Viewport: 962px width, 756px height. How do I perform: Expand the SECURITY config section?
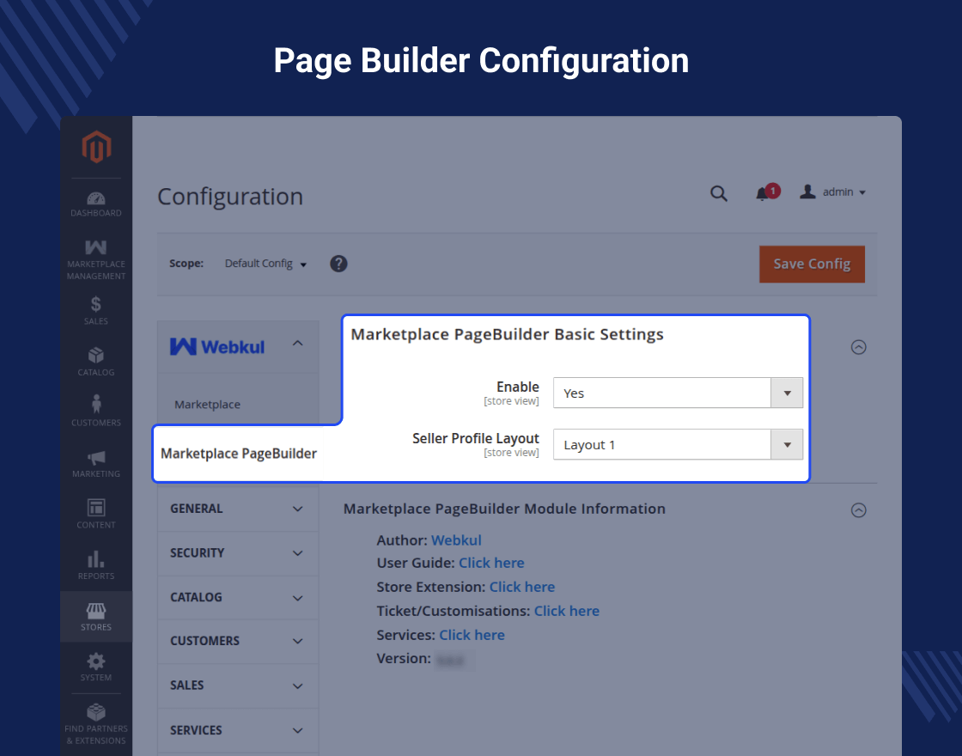(x=237, y=553)
